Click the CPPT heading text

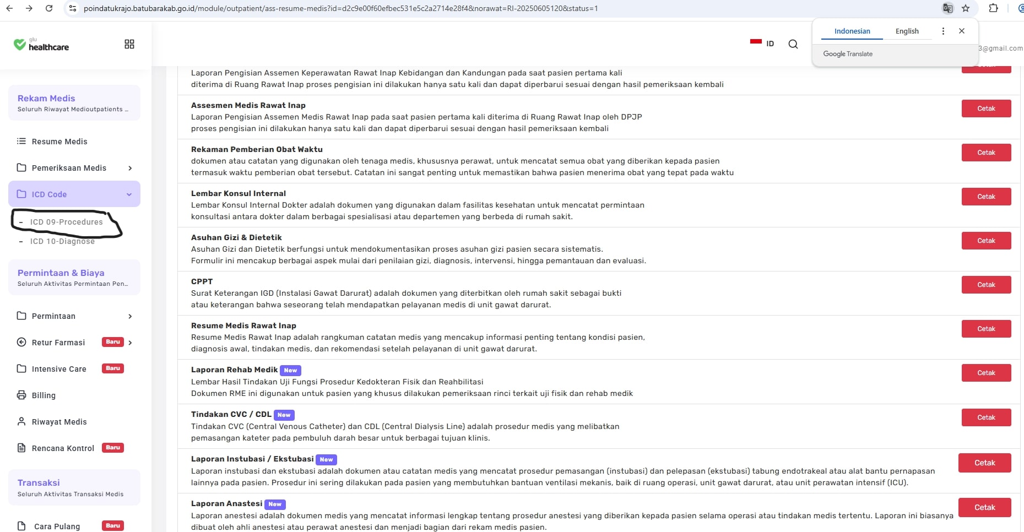tap(202, 281)
